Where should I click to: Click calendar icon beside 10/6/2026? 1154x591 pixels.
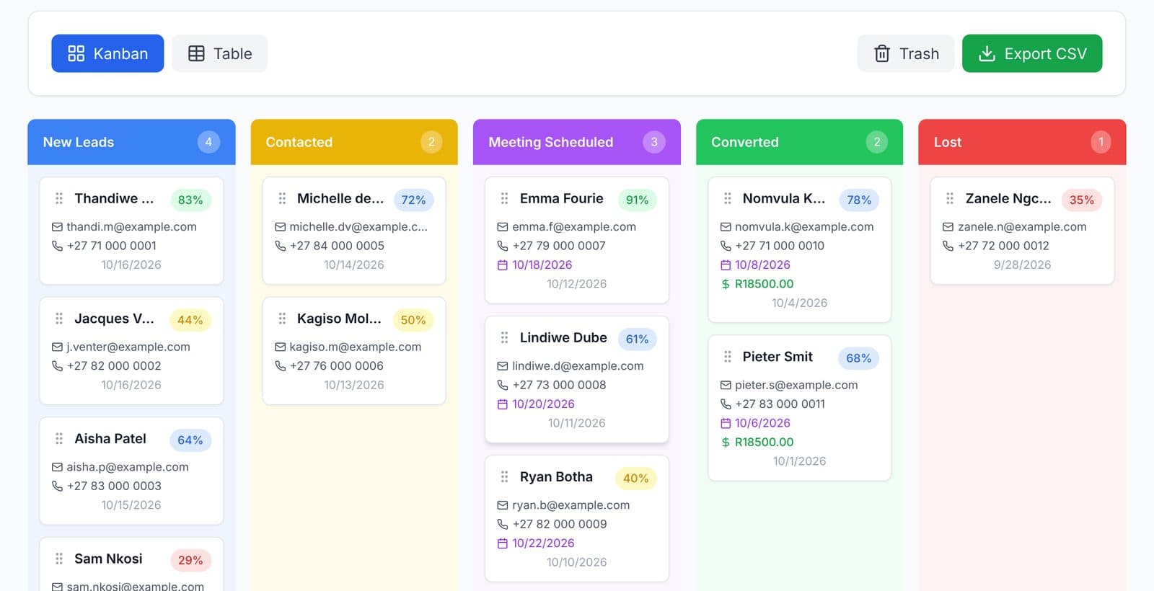tap(726, 423)
